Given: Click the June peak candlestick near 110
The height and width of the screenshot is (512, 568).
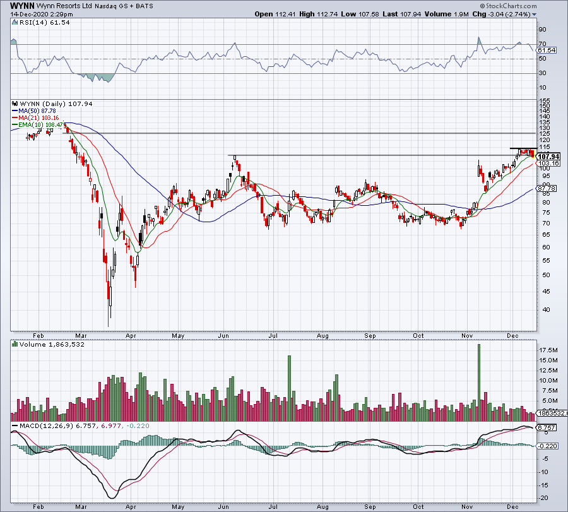Looking at the screenshot, I should pyautogui.click(x=235, y=158).
